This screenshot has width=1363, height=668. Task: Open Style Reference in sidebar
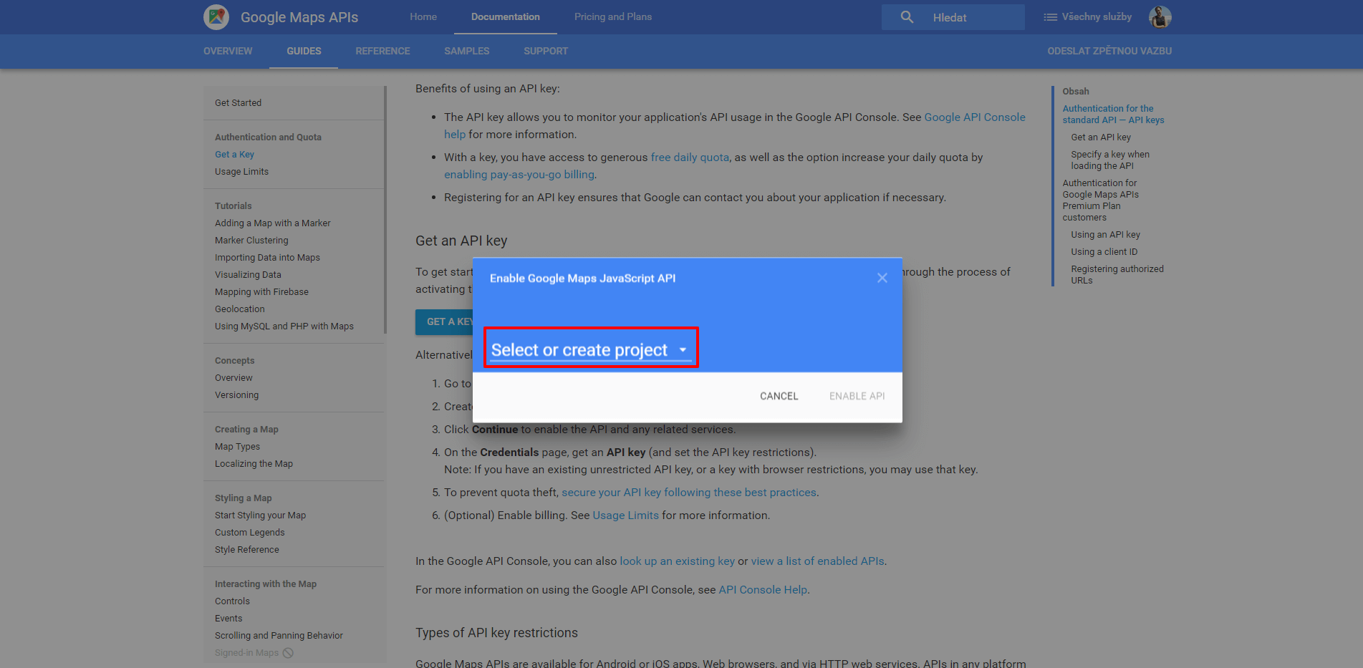(246, 549)
